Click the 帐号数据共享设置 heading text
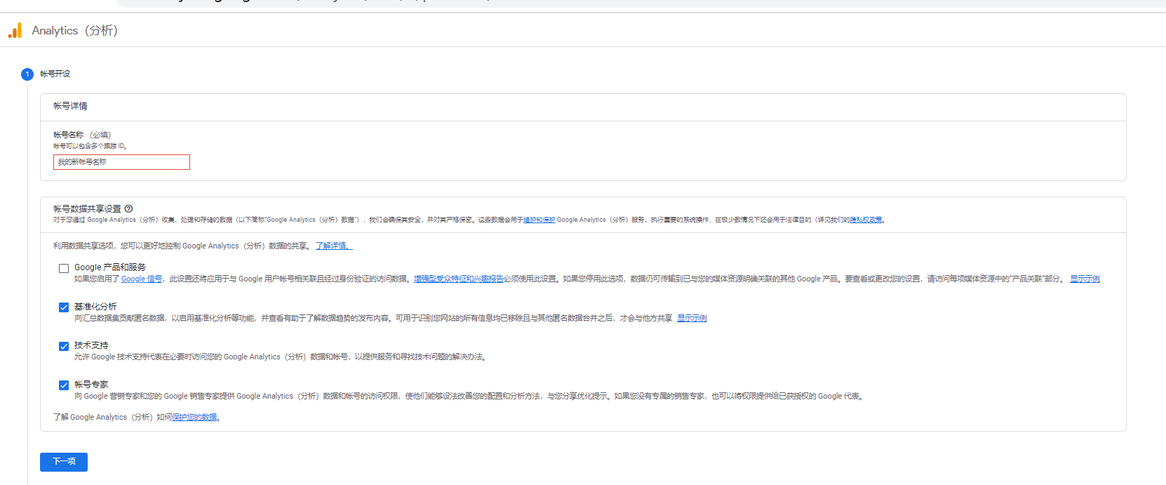The height and width of the screenshot is (485, 1166). (x=87, y=208)
